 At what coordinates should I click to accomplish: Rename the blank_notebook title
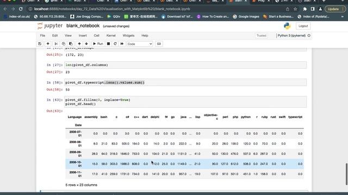(x=83, y=26)
